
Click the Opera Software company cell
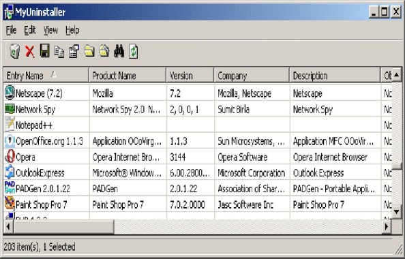[x=243, y=157]
